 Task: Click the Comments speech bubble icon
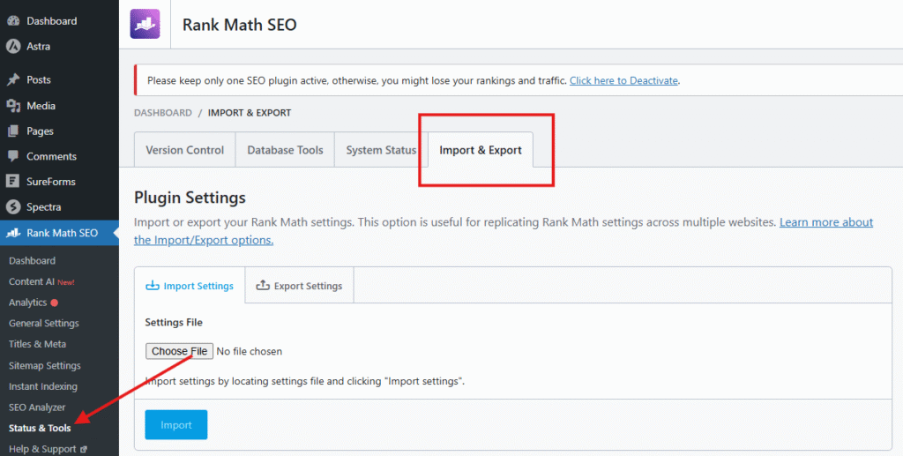[x=12, y=157]
